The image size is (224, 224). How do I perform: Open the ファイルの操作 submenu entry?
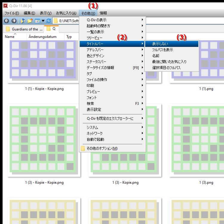click(112, 79)
